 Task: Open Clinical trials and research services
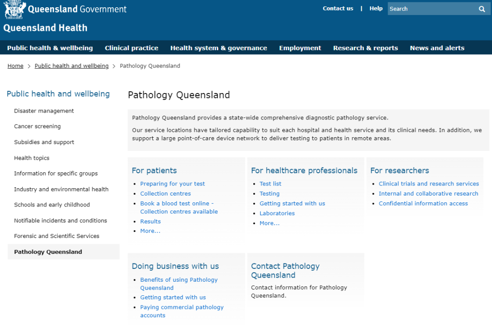point(429,184)
